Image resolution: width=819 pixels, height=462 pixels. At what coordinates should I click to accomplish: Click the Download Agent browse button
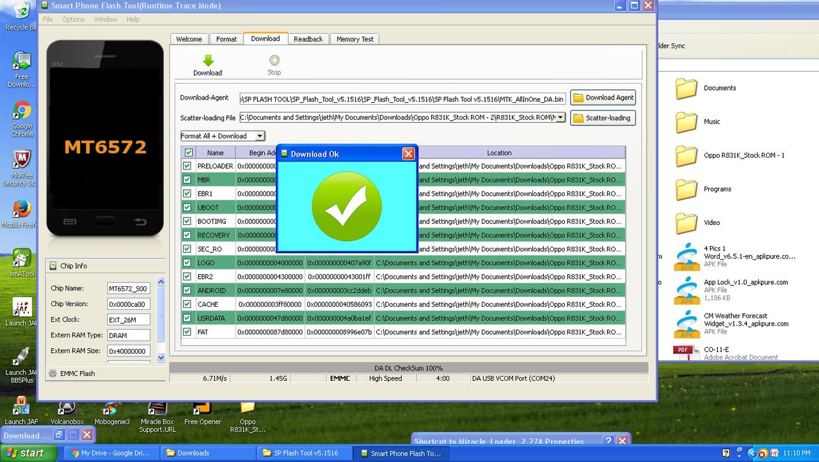pos(603,98)
